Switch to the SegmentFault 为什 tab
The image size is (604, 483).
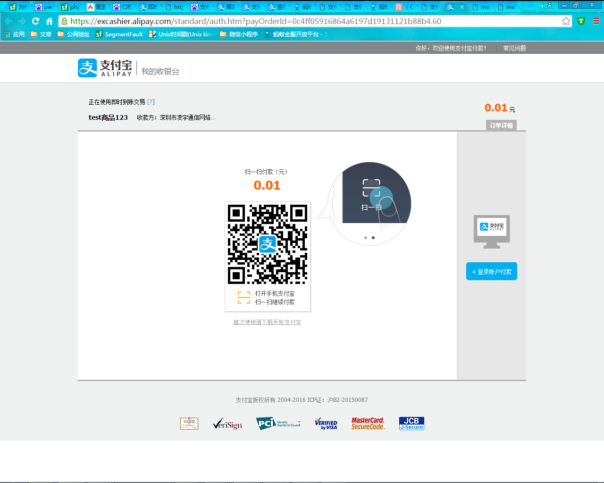click(18, 7)
